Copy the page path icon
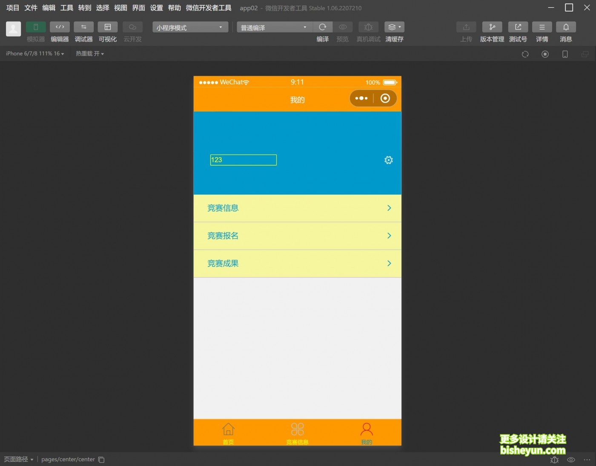 [101, 460]
